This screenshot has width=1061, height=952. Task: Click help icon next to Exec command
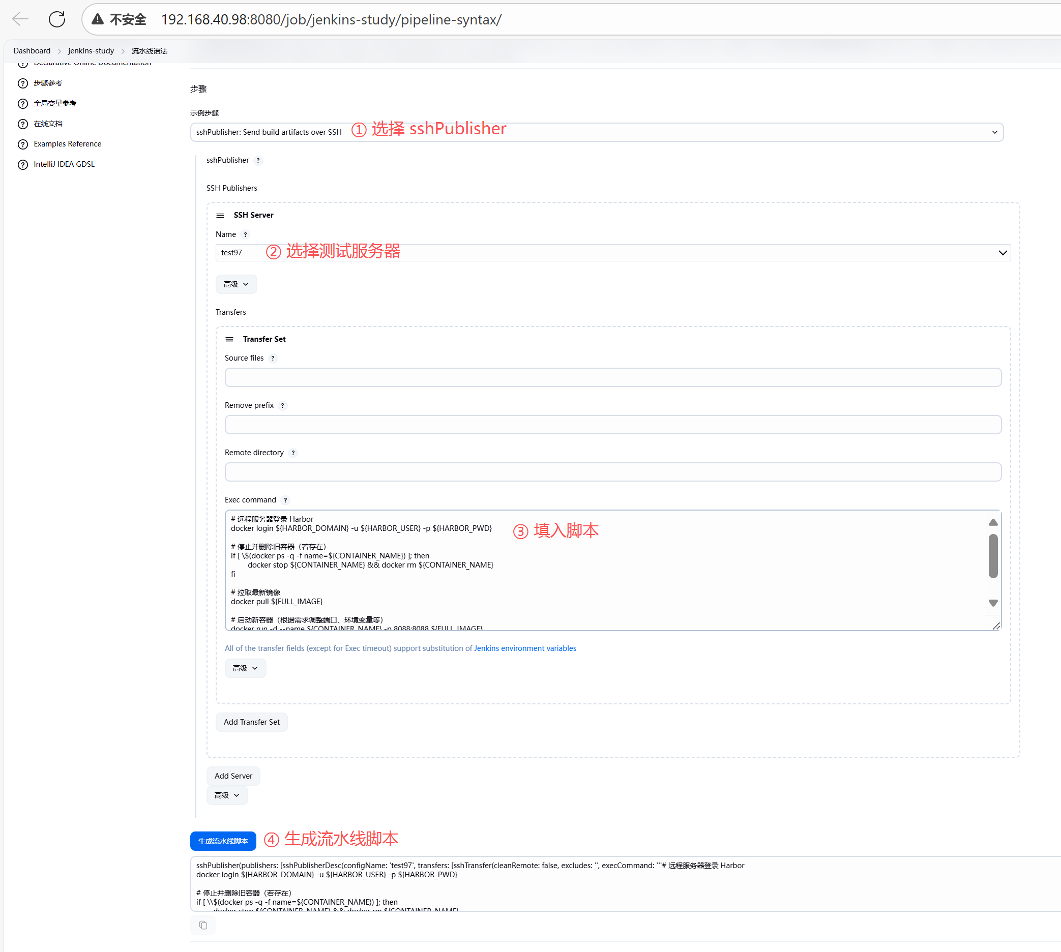pos(285,500)
